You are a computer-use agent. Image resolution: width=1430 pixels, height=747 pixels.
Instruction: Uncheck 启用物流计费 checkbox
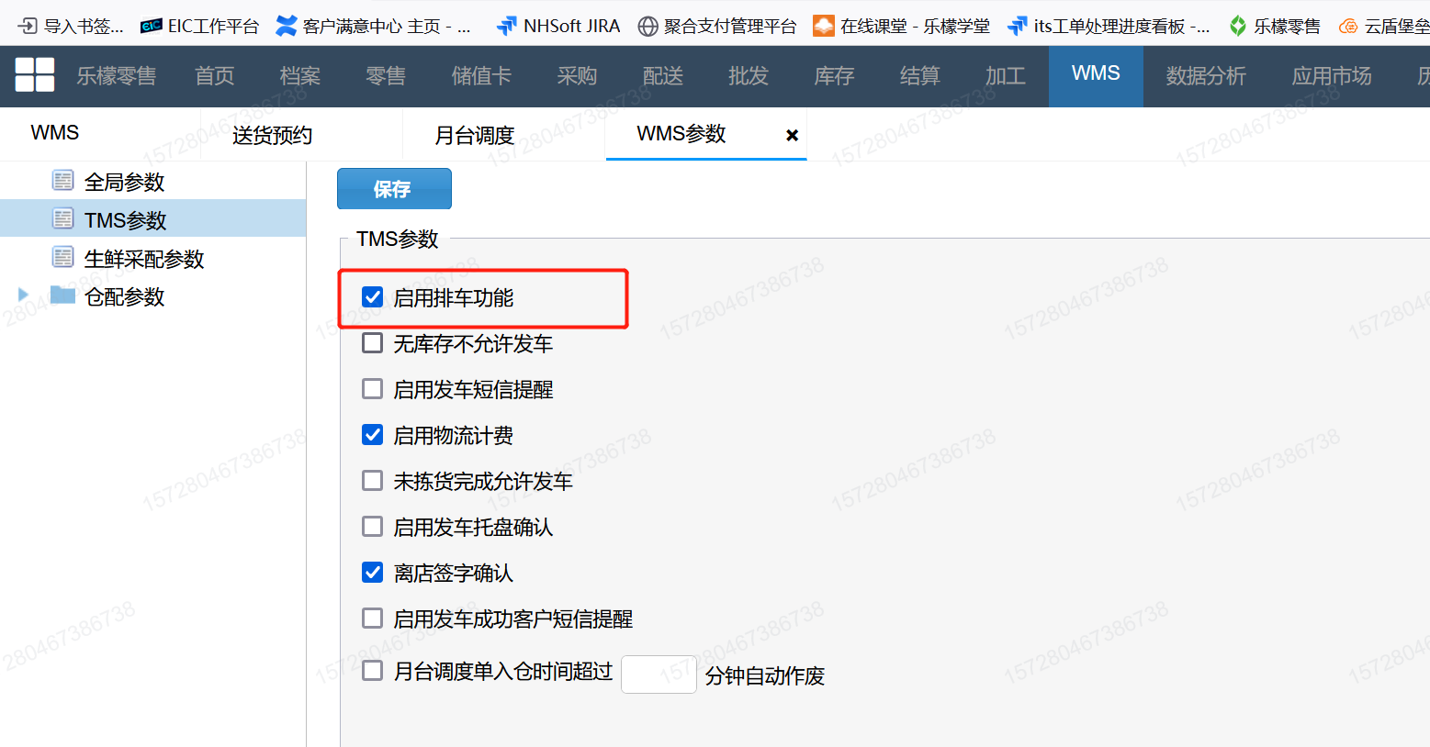(372, 434)
